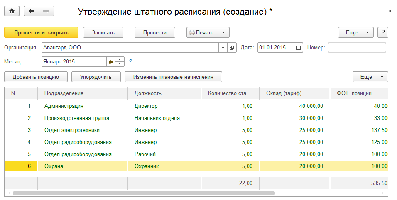Image resolution: width=397 pixels, height=200 pixels.
Task: Click Провести и закрыть button
Action: (x=41, y=32)
